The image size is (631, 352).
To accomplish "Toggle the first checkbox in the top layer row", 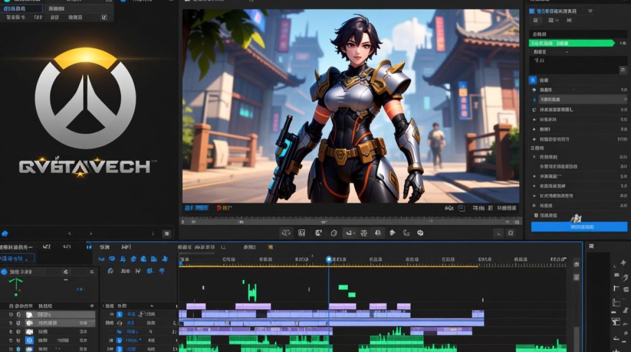I will tap(11, 314).
